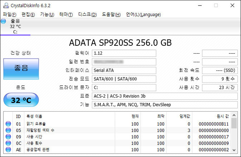The image size is (241, 157).
Task: Click raw value 000000000017
Action: point(214,137)
